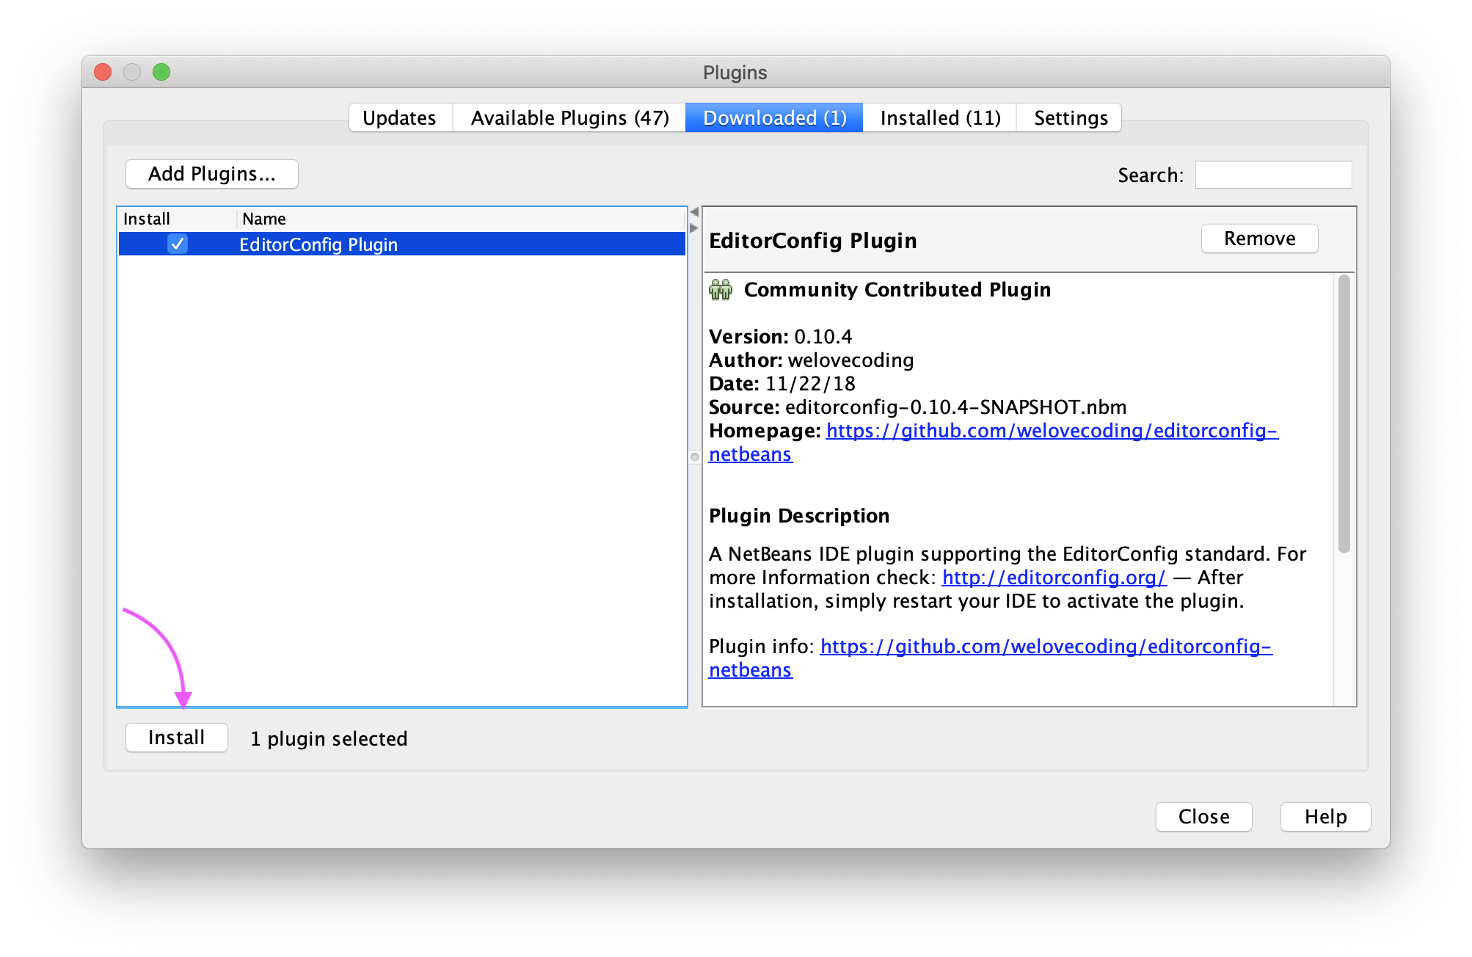Click the Source editorconfig-0.10.4-SNAPSHOT.nbm text
The height and width of the screenshot is (957, 1472).
tap(918, 407)
